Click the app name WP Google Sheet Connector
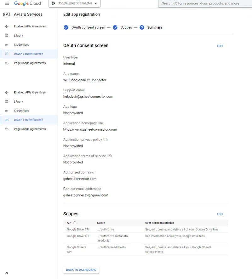252x279 pixels. (85, 80)
